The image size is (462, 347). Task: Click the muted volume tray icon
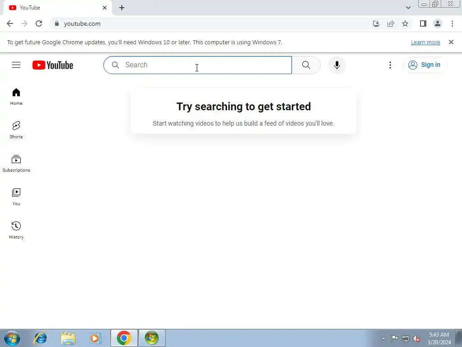(416, 338)
